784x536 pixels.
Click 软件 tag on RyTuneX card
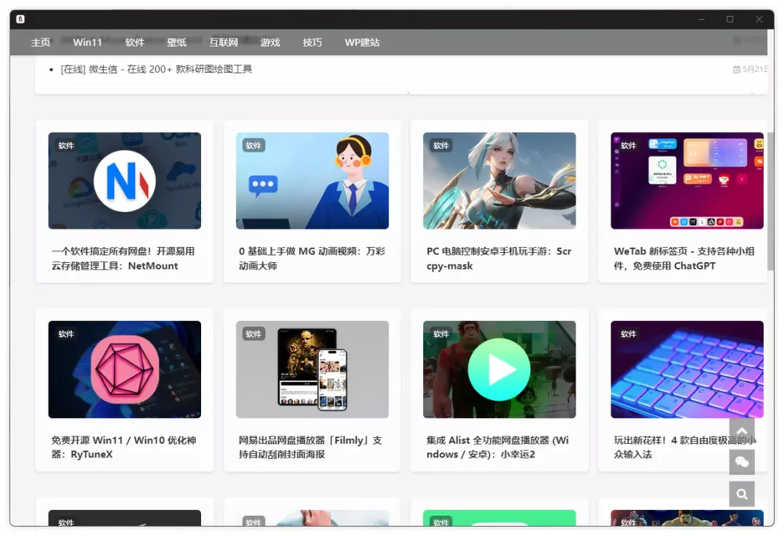[x=66, y=334]
